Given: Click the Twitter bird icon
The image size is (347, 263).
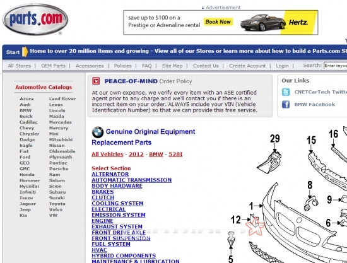Looking at the screenshot, I should pyautogui.click(x=286, y=92).
